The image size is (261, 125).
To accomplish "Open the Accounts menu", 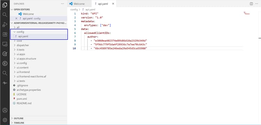I will [5, 110].
